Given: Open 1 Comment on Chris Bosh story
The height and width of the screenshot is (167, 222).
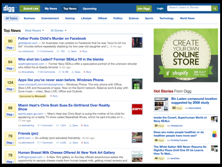Looking at the screenshot, I should pyautogui.click(x=45, y=125).
